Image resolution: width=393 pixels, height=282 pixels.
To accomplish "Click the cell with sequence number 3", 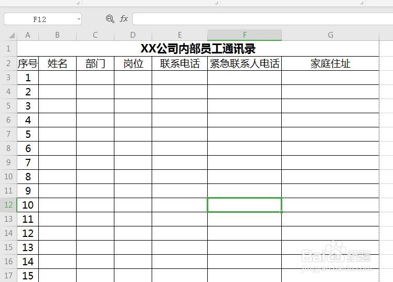I will 28,106.
